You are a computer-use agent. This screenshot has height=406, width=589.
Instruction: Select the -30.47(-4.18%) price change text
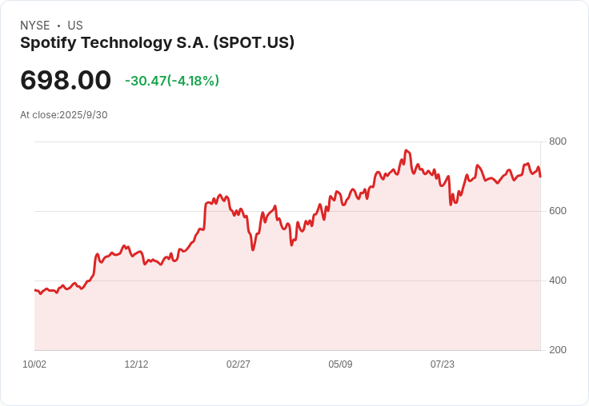point(172,81)
